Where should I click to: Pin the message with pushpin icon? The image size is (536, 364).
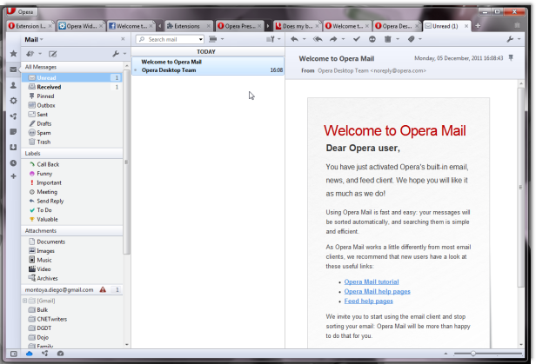pyautogui.click(x=511, y=57)
